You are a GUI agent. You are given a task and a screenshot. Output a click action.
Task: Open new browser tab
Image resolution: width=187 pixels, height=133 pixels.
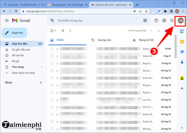point(137,5)
